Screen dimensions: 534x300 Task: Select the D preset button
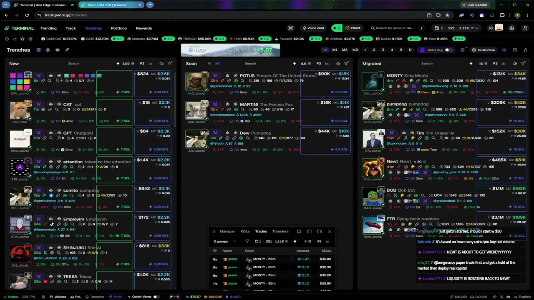[410, 50]
